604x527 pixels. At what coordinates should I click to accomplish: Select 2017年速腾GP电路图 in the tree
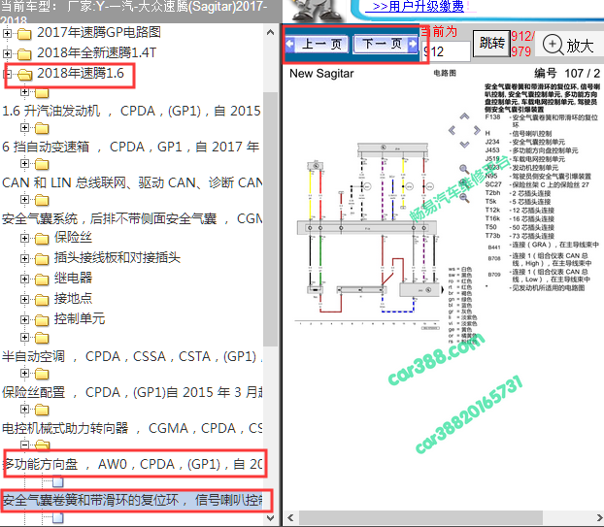tap(99, 32)
